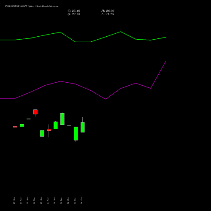Click the 27 Nov date label
211x211 pixels.
point(48,200)
